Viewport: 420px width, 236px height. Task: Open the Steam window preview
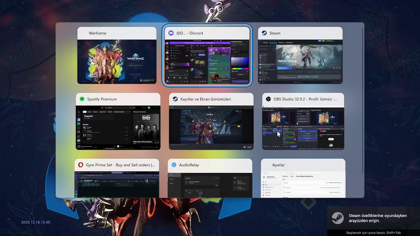[300, 55]
